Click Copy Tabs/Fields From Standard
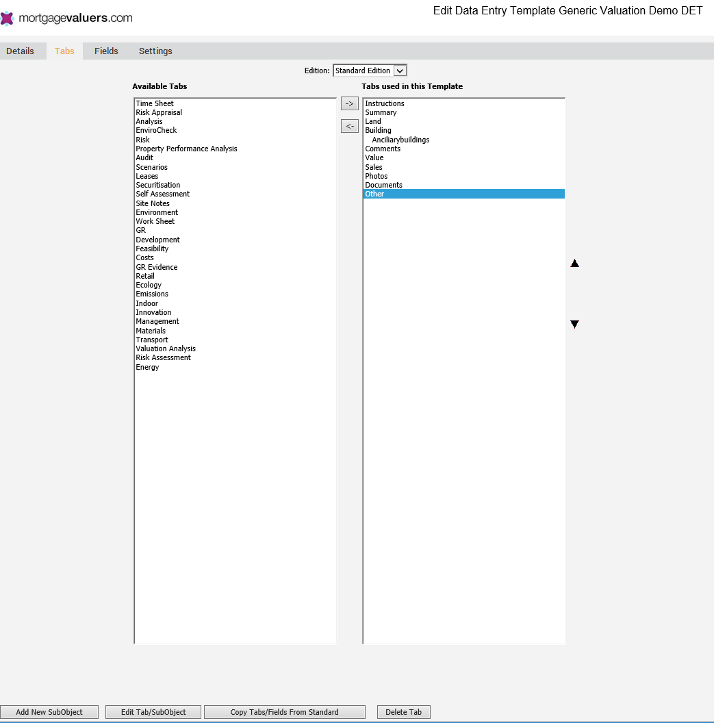Viewport: 714px width, 723px height. (x=284, y=712)
